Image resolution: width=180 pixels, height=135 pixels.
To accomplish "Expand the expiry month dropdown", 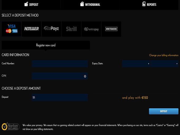I will pos(136,64).
